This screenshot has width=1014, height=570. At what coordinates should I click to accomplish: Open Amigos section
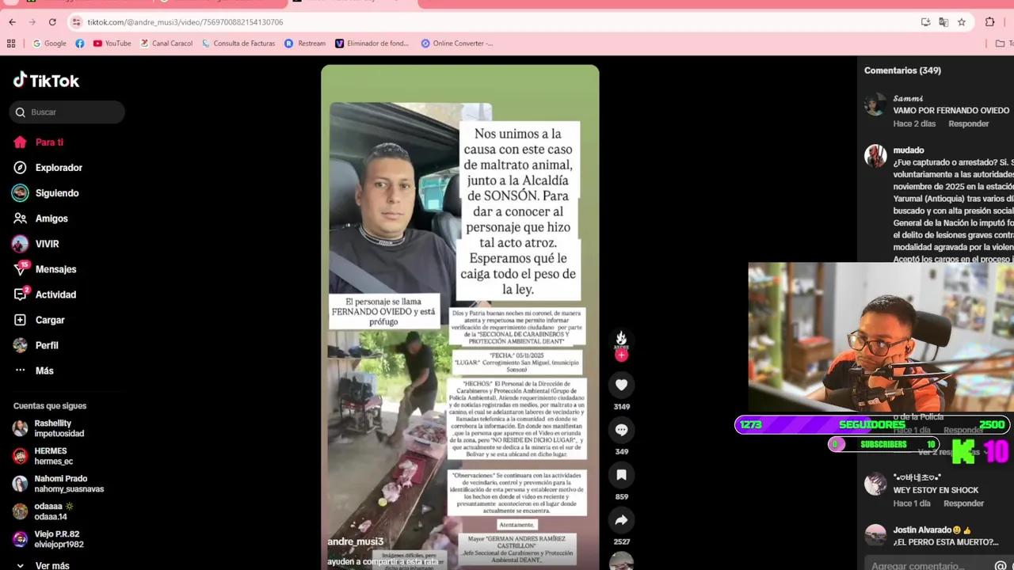pos(40,218)
